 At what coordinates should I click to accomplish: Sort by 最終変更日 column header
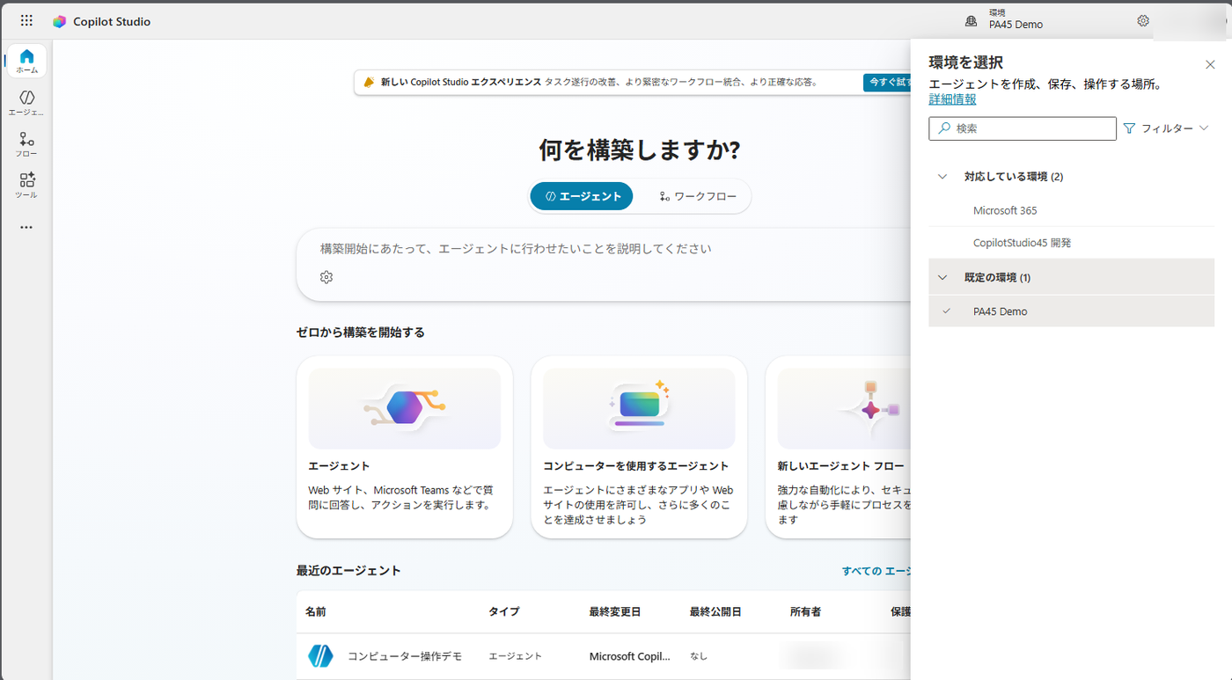pyautogui.click(x=615, y=611)
